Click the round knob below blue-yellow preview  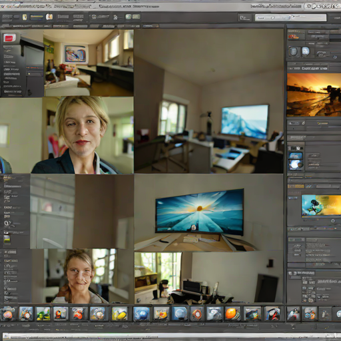point(333,220)
